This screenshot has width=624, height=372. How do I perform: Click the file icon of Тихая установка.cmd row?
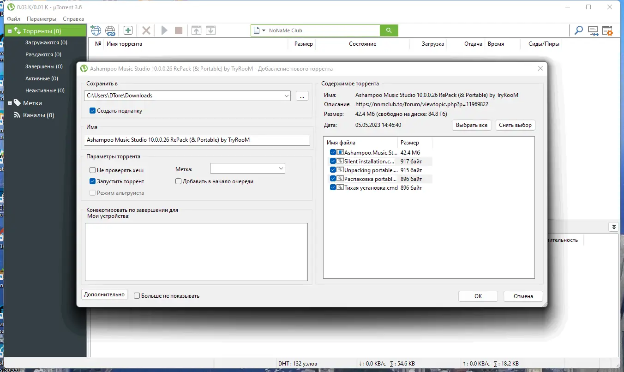[340, 187]
